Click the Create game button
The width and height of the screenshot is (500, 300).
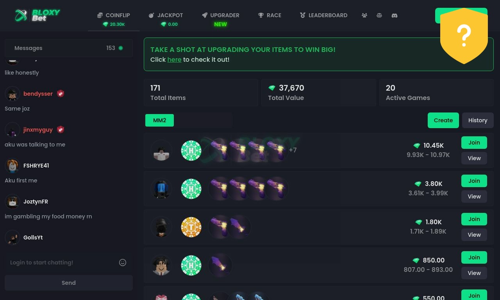(x=443, y=120)
